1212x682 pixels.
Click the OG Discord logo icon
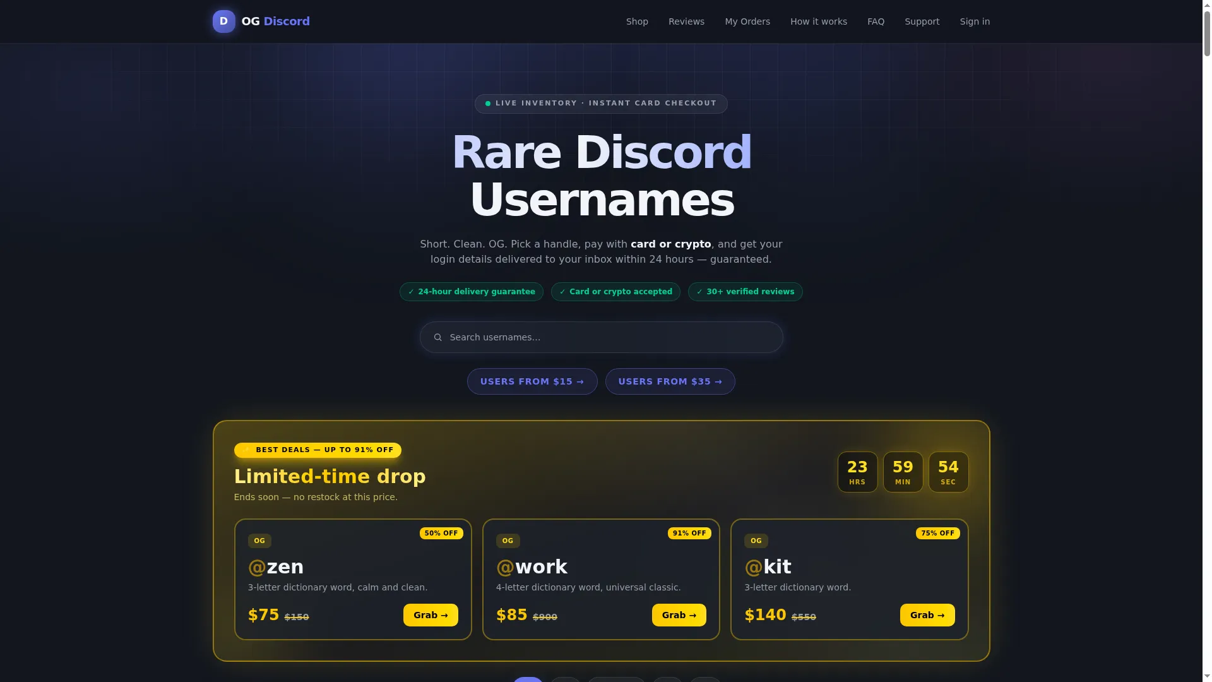[224, 21]
